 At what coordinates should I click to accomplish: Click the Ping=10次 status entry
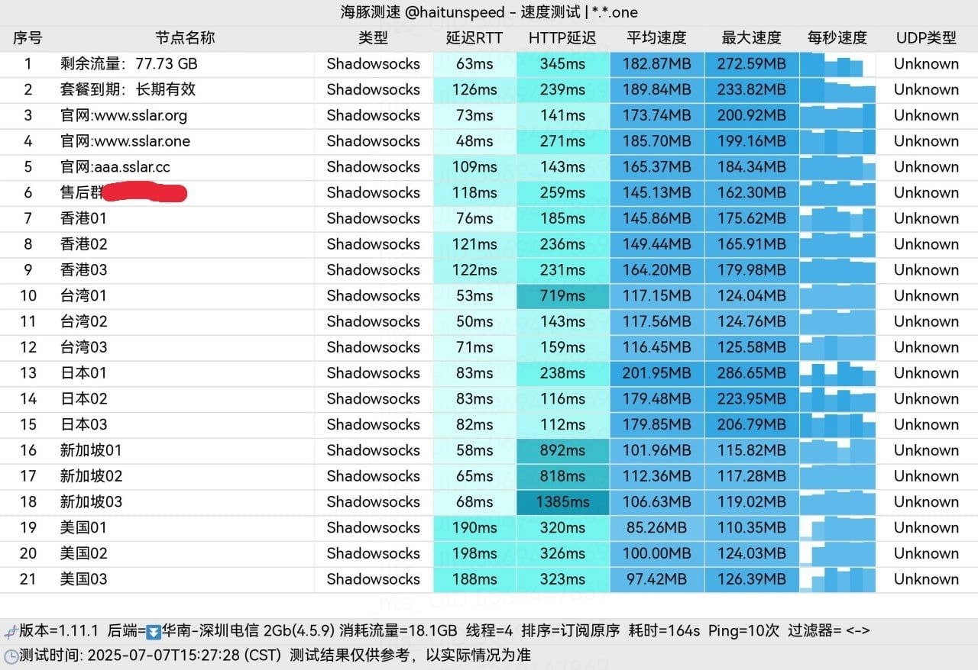pos(744,632)
